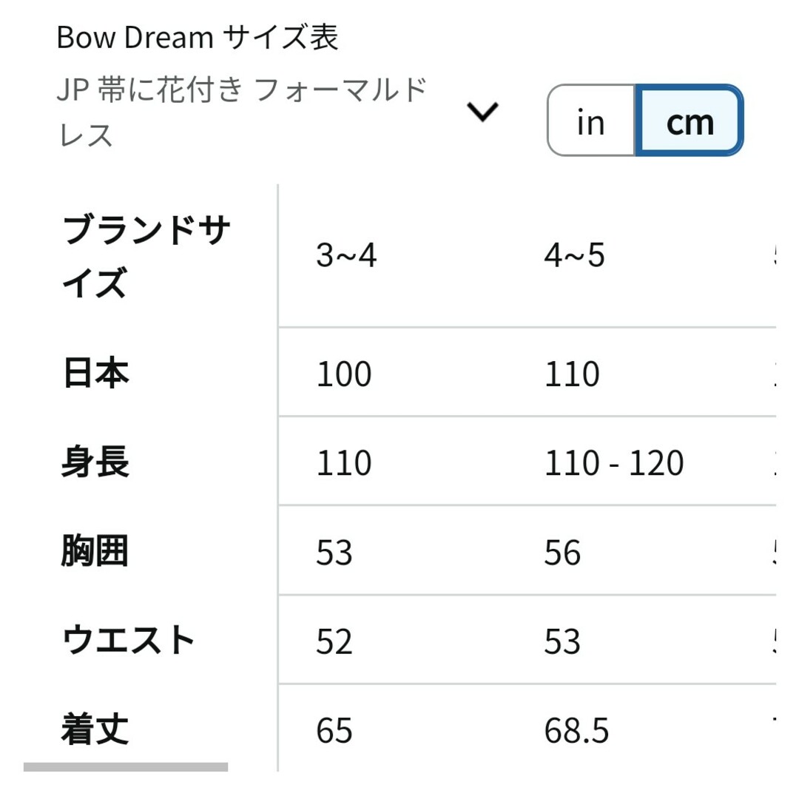Screen dimensions: 799x799
Task: Click the dress length value 68.5
Action: click(576, 731)
